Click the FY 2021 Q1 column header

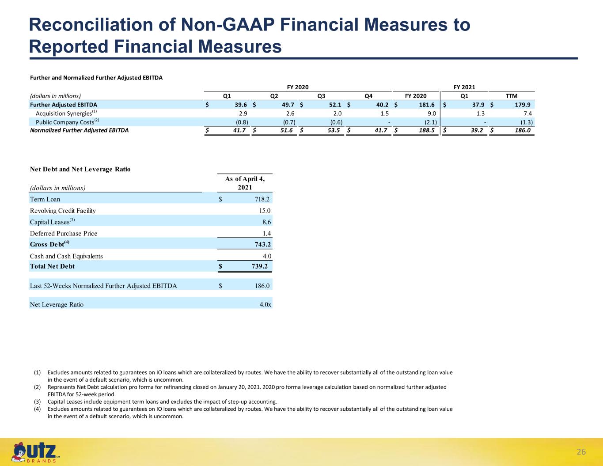point(464,96)
